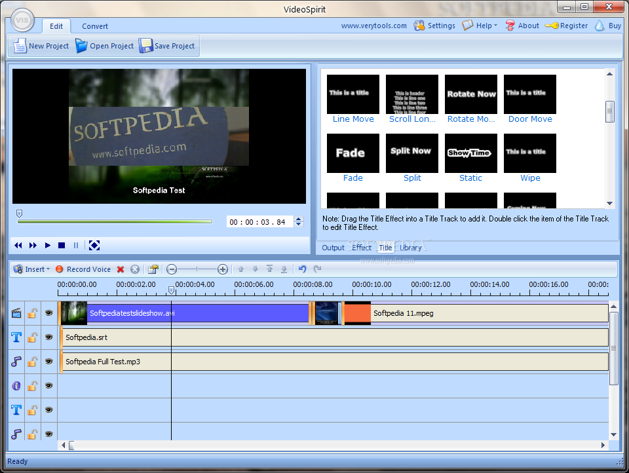Screen dimensions: 629x473
Task: Open the Output tab
Action: pos(333,248)
